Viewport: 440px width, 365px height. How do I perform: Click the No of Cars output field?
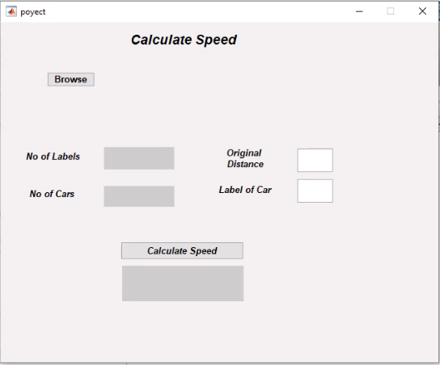click(x=139, y=196)
